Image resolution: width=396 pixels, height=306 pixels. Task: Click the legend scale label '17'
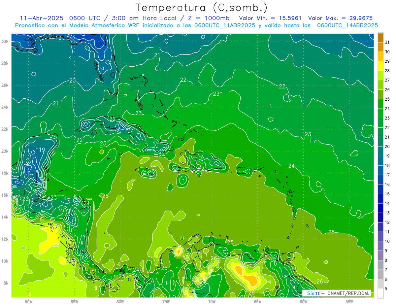click(x=387, y=175)
